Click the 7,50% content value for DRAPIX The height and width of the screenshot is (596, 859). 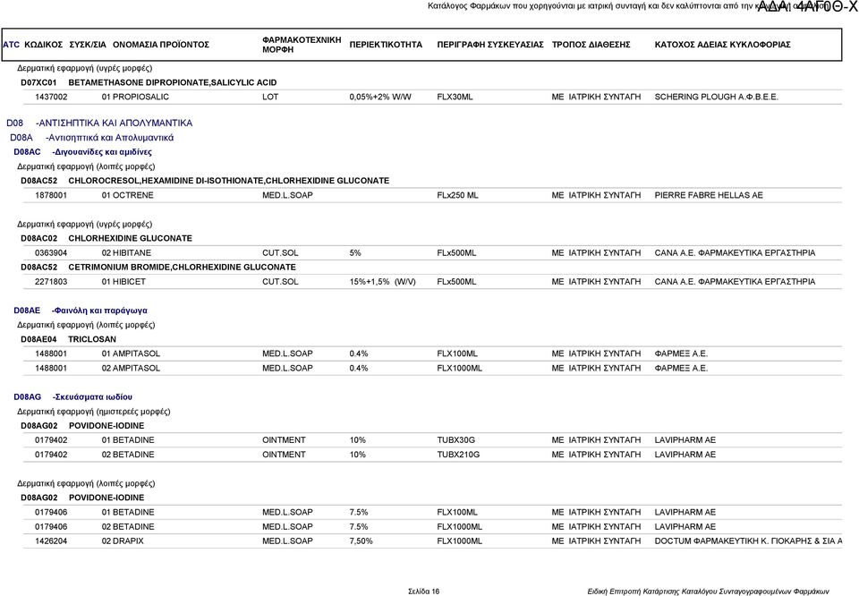[361, 541]
